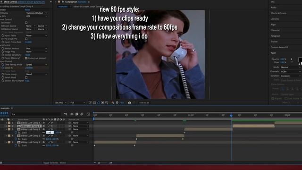
Task: Open the composition mini-flowchart icon
Action: click(66, 114)
